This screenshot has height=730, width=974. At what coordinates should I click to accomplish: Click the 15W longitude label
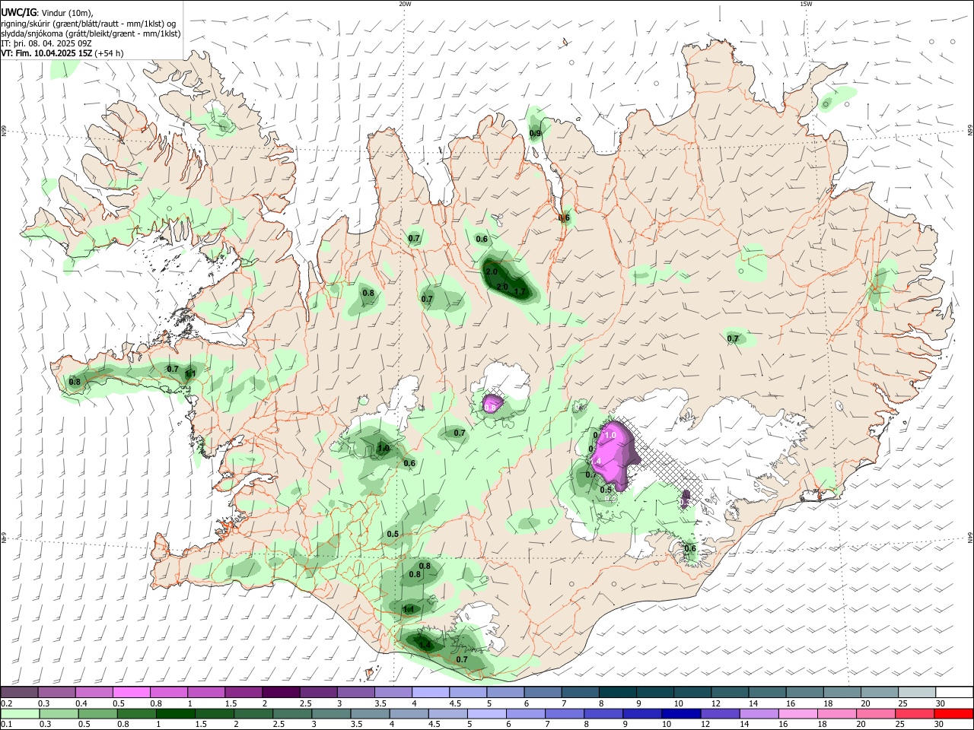pos(806,4)
